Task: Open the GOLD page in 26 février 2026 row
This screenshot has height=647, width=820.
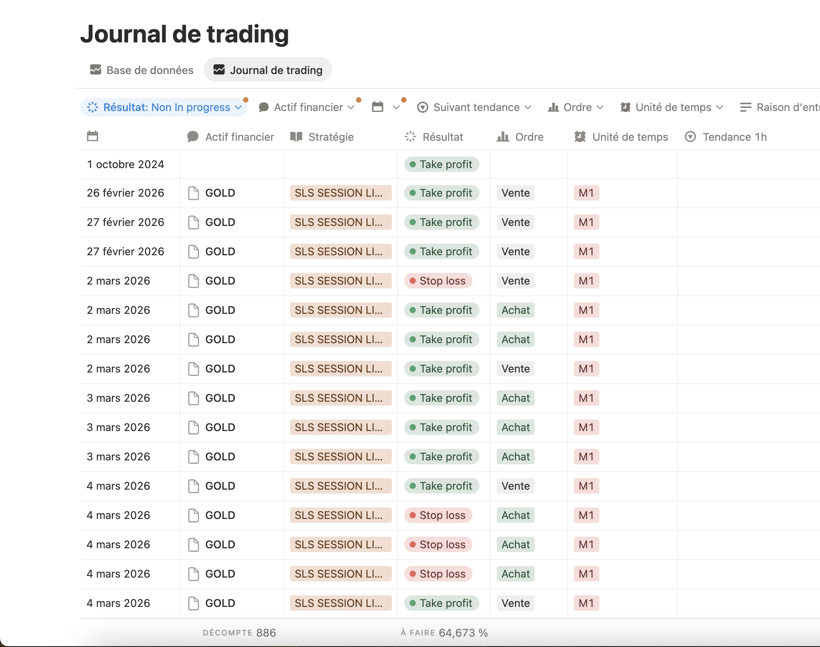Action: point(220,193)
